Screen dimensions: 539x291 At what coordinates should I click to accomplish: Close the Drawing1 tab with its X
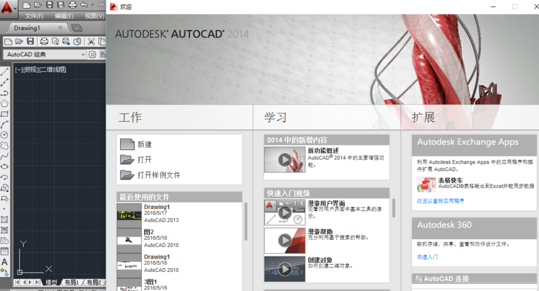click(x=60, y=28)
